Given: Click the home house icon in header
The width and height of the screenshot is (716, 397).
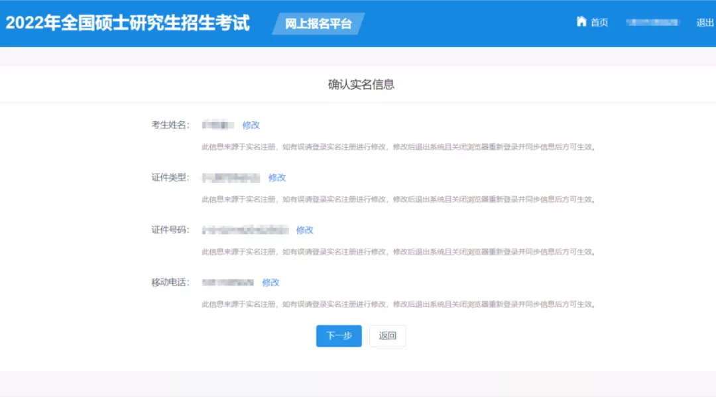Looking at the screenshot, I should [581, 21].
